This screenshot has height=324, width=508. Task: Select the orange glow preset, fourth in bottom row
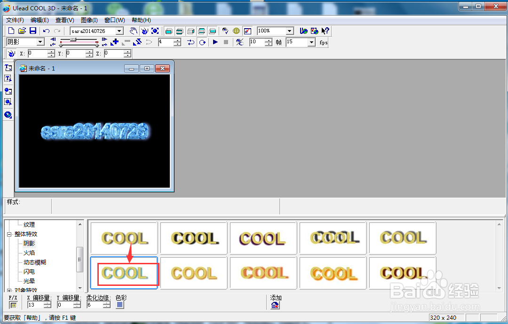(333, 273)
